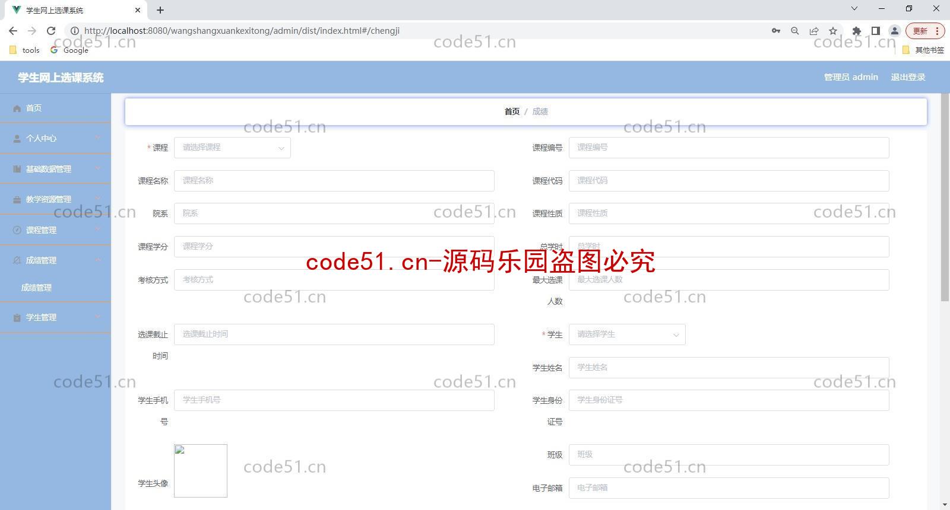Focus the 学生姓名 input field
950x510 pixels.
point(729,368)
